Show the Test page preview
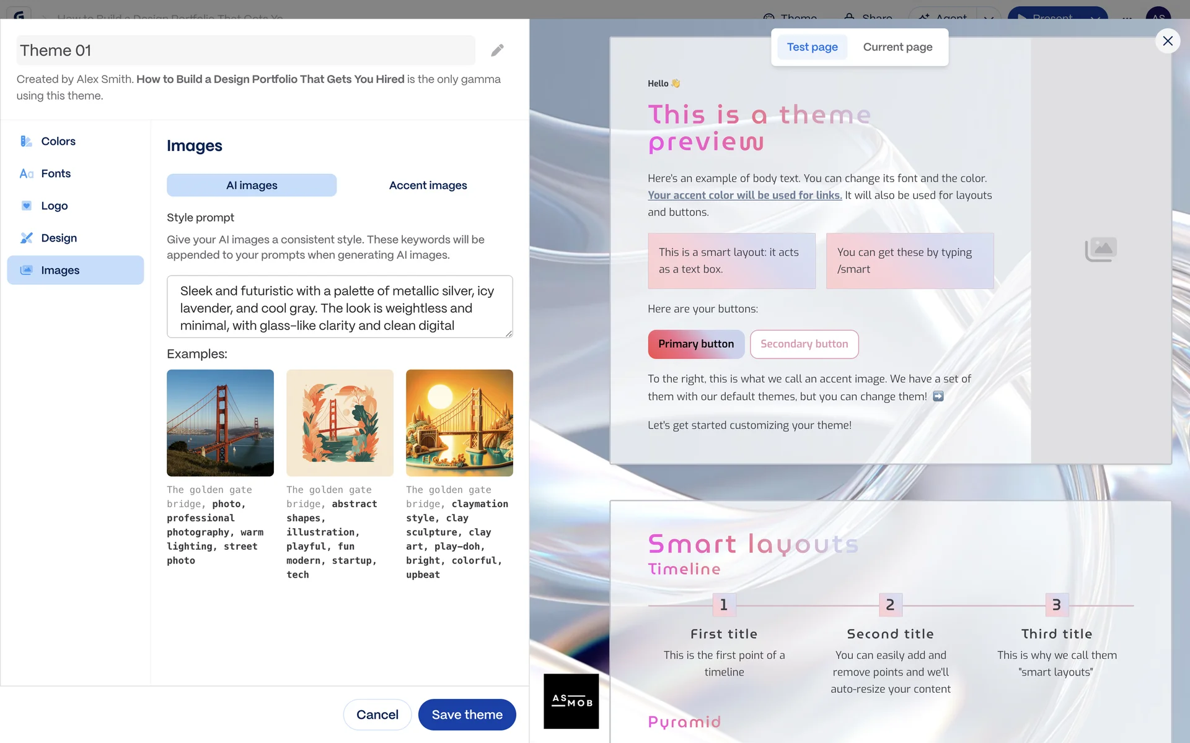 (x=812, y=47)
